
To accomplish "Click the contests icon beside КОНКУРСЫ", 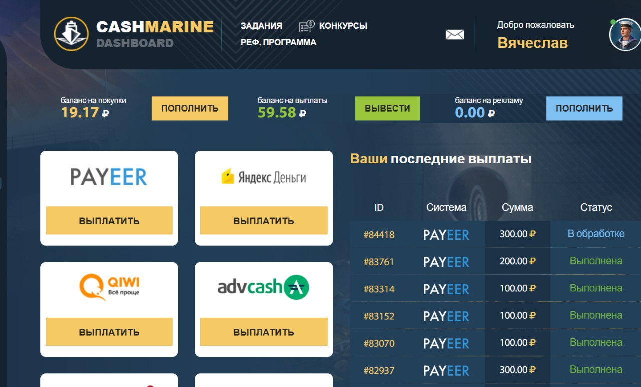I will [x=306, y=26].
